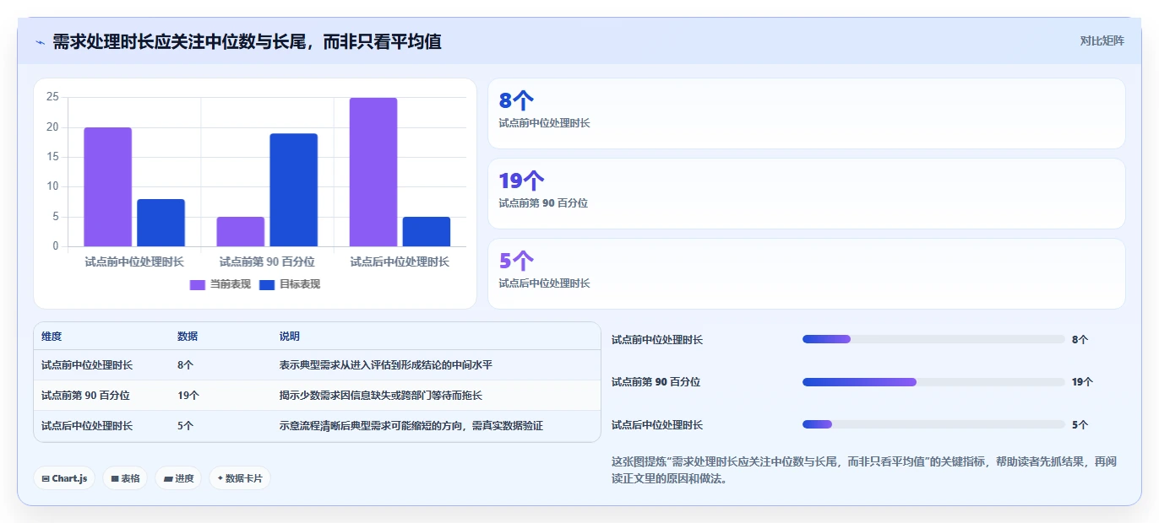Click the large 19个 value in the data card

click(521, 181)
